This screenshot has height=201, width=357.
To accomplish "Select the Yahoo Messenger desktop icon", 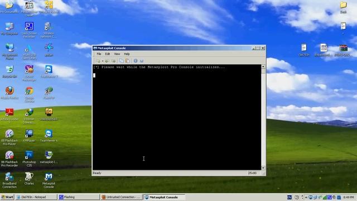I will coord(29,73).
